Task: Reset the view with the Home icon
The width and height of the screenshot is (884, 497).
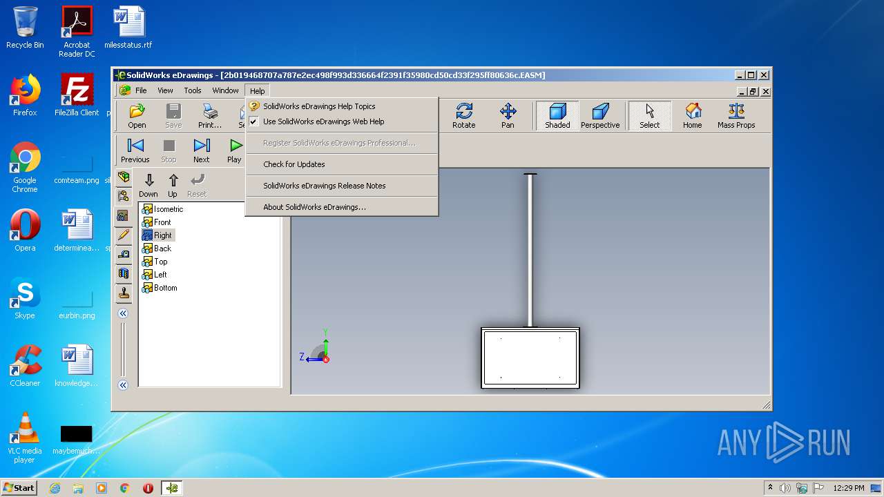Action: [693, 116]
